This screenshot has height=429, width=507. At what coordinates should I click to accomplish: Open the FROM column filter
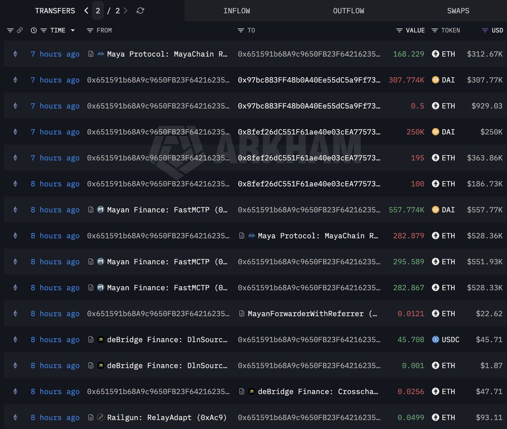[x=90, y=30]
